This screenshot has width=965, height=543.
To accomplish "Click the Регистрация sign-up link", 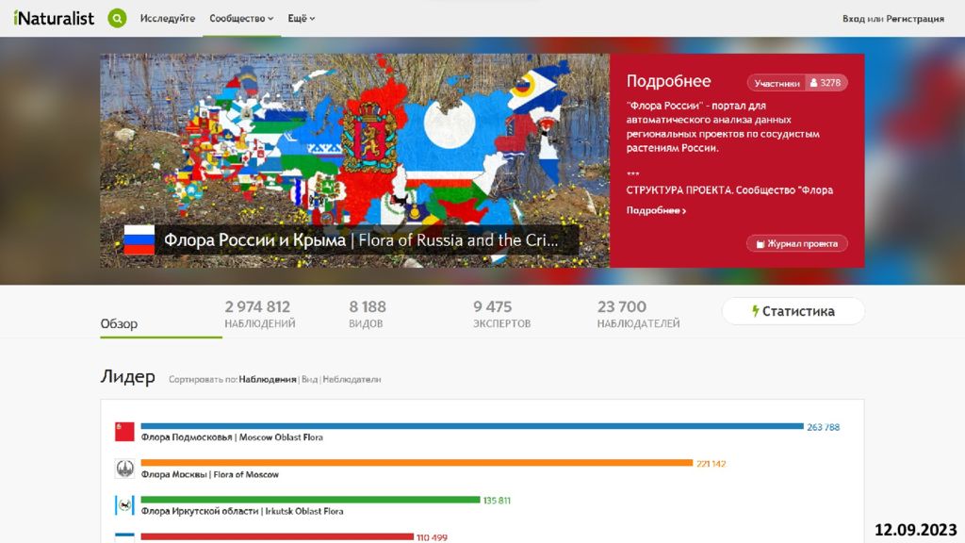I will pos(914,19).
